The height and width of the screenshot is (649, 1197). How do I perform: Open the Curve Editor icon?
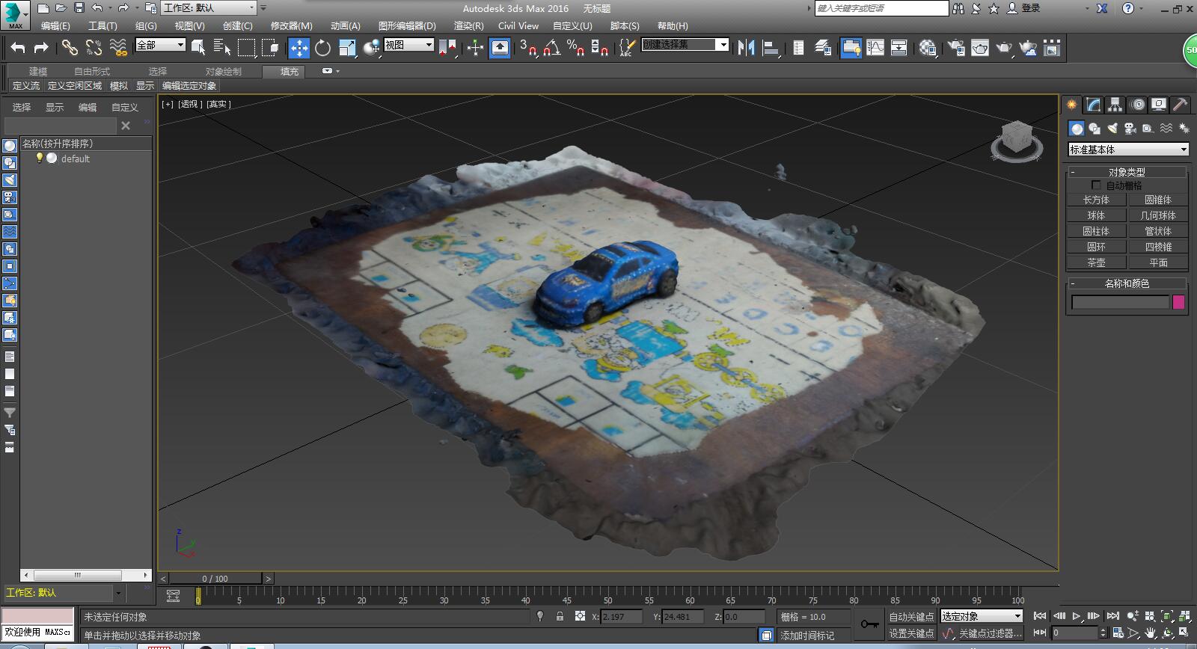click(x=875, y=48)
